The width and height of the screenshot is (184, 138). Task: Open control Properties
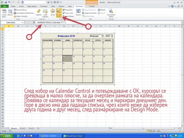(68, 10)
